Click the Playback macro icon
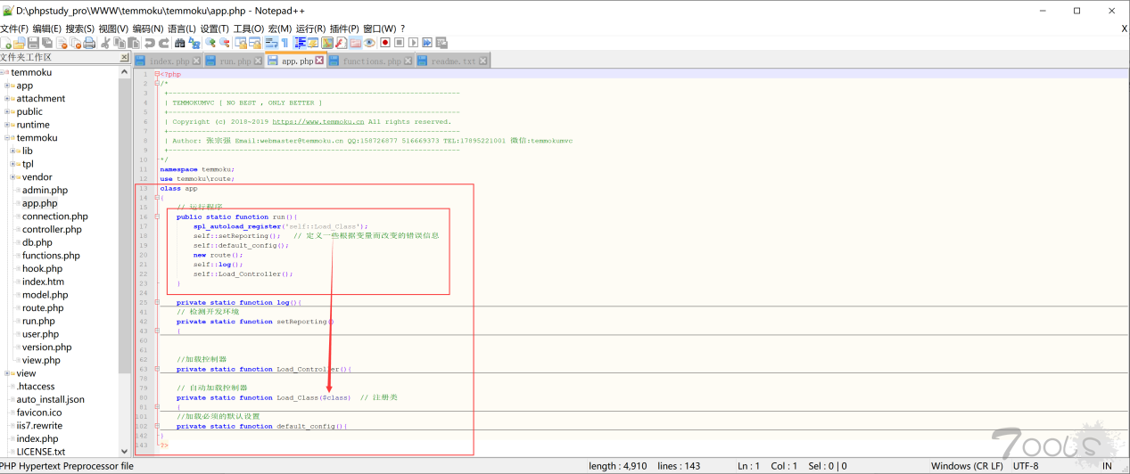This screenshot has width=1130, height=474. click(414, 43)
